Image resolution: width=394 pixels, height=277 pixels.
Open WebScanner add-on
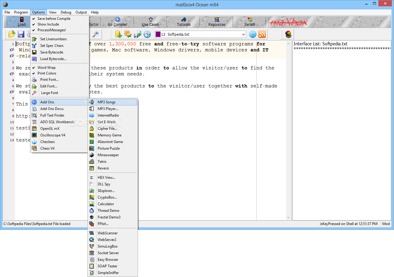(113, 233)
